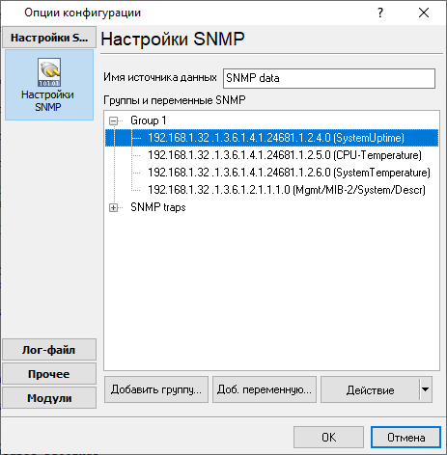Collapse the Group 1 tree node

(113, 121)
